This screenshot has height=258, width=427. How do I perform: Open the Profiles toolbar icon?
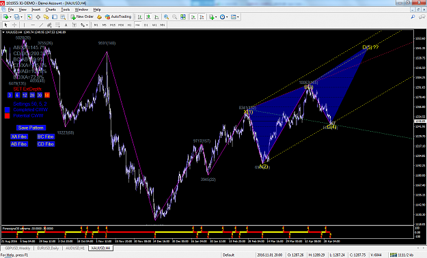coord(16,17)
